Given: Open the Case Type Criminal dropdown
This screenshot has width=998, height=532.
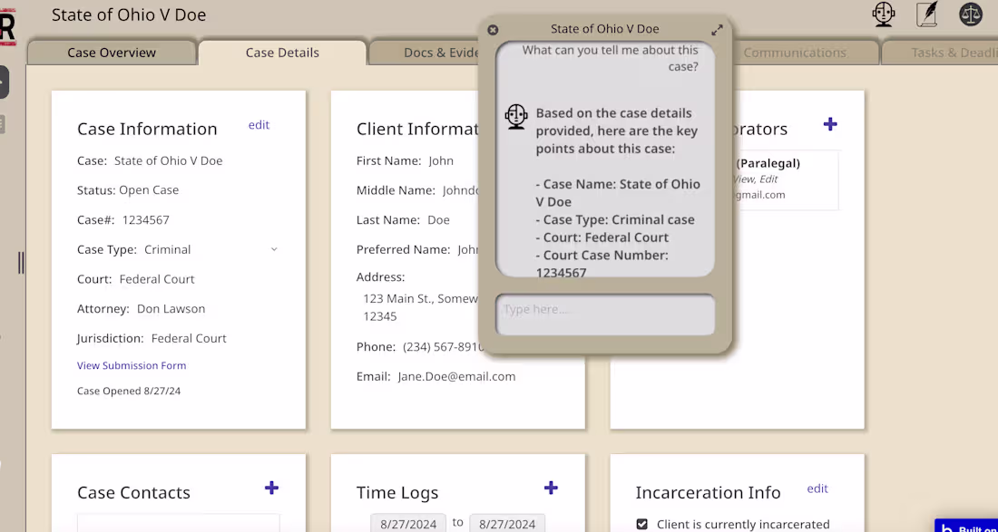Looking at the screenshot, I should (274, 249).
